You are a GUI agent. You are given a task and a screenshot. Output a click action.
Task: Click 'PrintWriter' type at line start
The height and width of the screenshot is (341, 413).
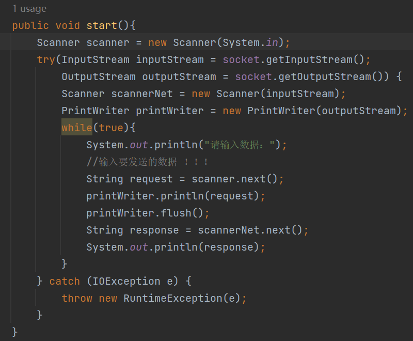click(x=96, y=111)
